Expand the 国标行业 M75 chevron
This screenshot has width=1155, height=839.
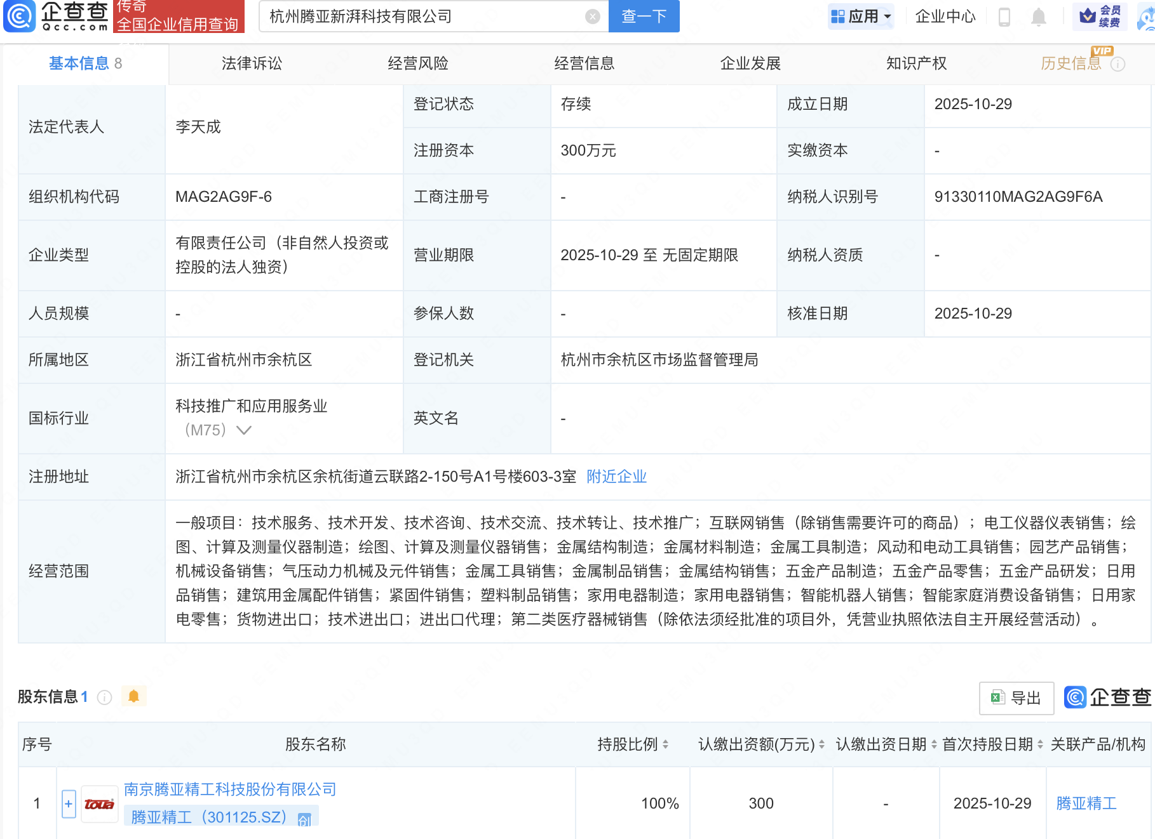tap(244, 430)
